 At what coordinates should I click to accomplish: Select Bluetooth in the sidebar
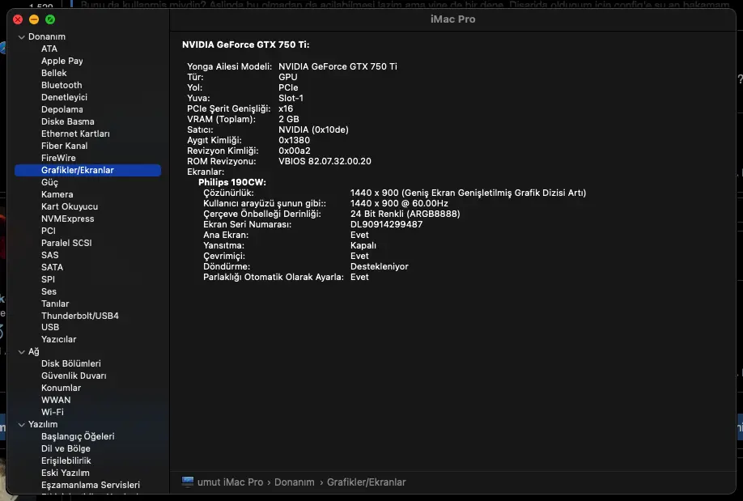[x=62, y=85]
